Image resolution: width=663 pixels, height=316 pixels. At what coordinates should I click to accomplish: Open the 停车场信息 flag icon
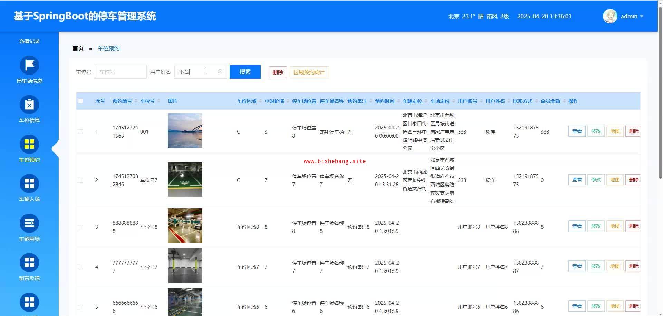29,65
